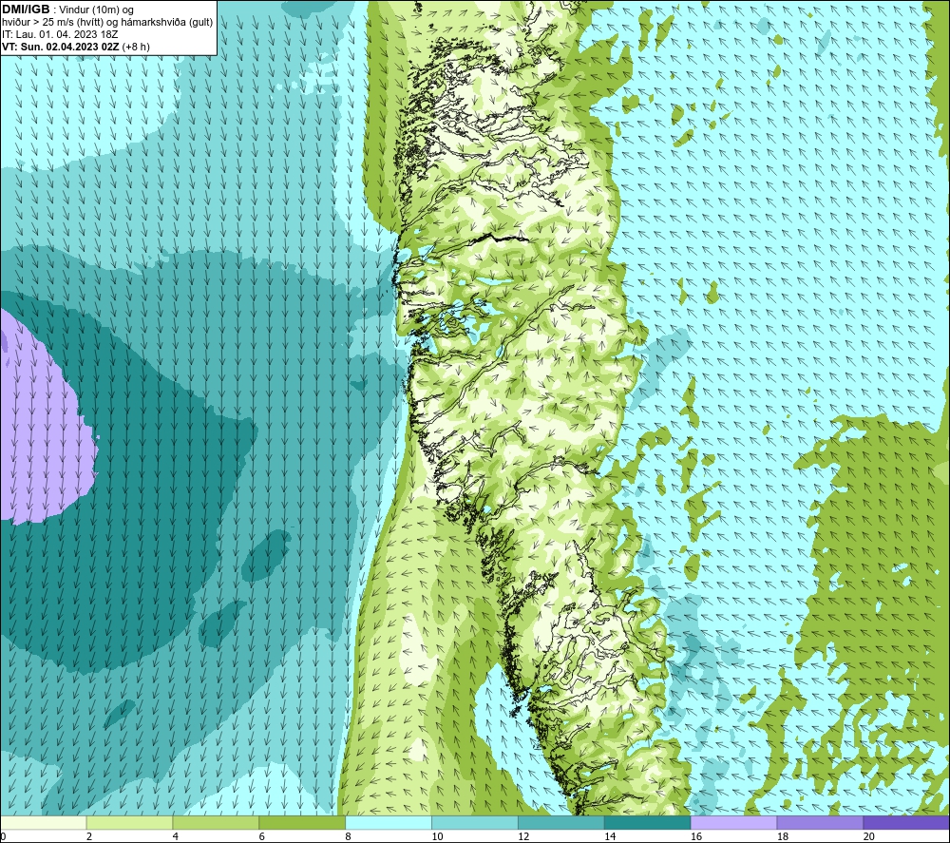The width and height of the screenshot is (950, 843).
Task: Click the medium purple 18–20 m/s legend swatch
Action: (820, 823)
